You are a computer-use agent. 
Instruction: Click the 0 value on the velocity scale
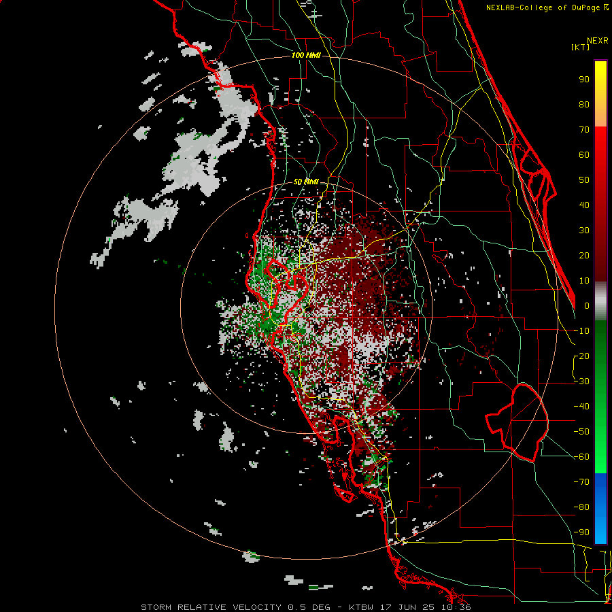[587, 306]
